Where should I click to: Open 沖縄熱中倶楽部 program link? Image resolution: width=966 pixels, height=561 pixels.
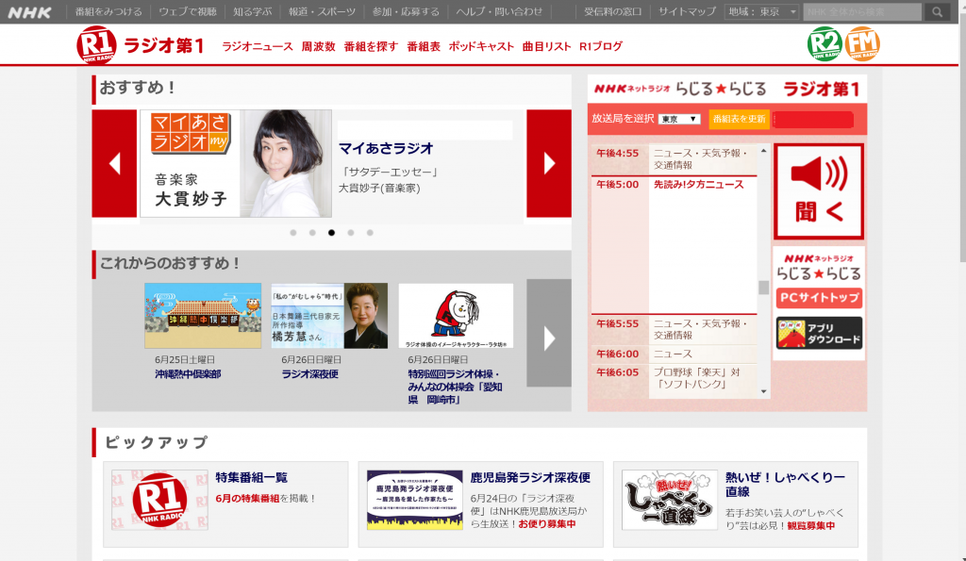pos(188,373)
